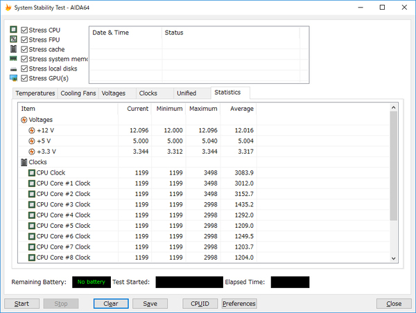Select the Voltages group row in statistics list

tap(204, 120)
